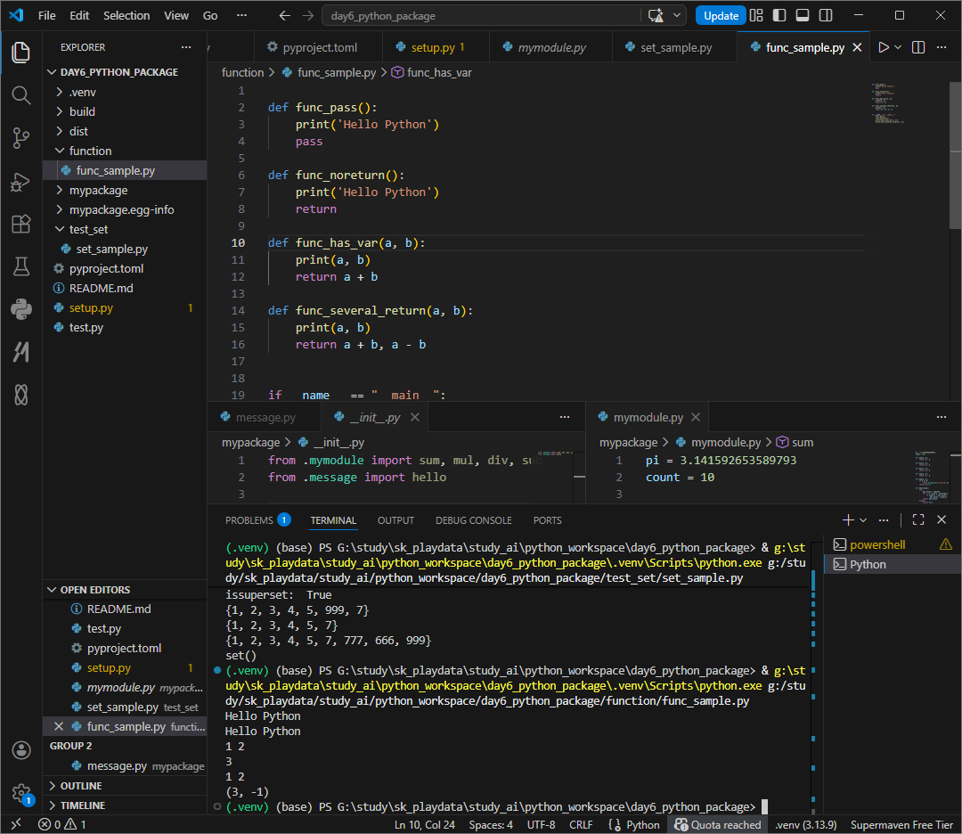Split the editor right

[918, 47]
